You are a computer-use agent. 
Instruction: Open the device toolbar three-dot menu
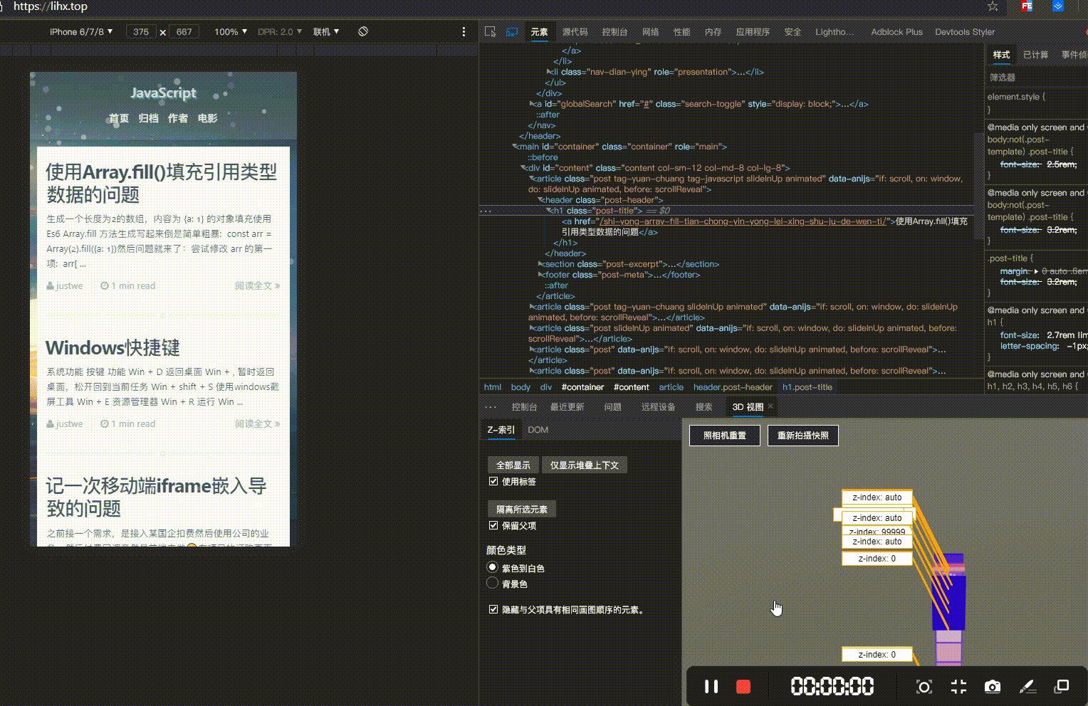pos(464,31)
